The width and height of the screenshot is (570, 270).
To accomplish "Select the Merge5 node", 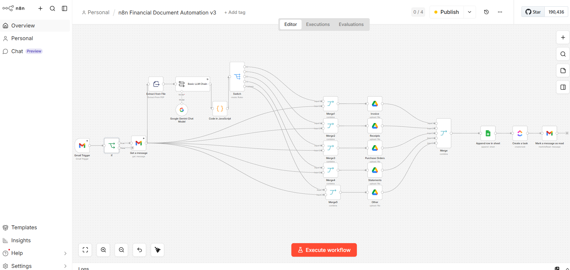I will point(333,192).
